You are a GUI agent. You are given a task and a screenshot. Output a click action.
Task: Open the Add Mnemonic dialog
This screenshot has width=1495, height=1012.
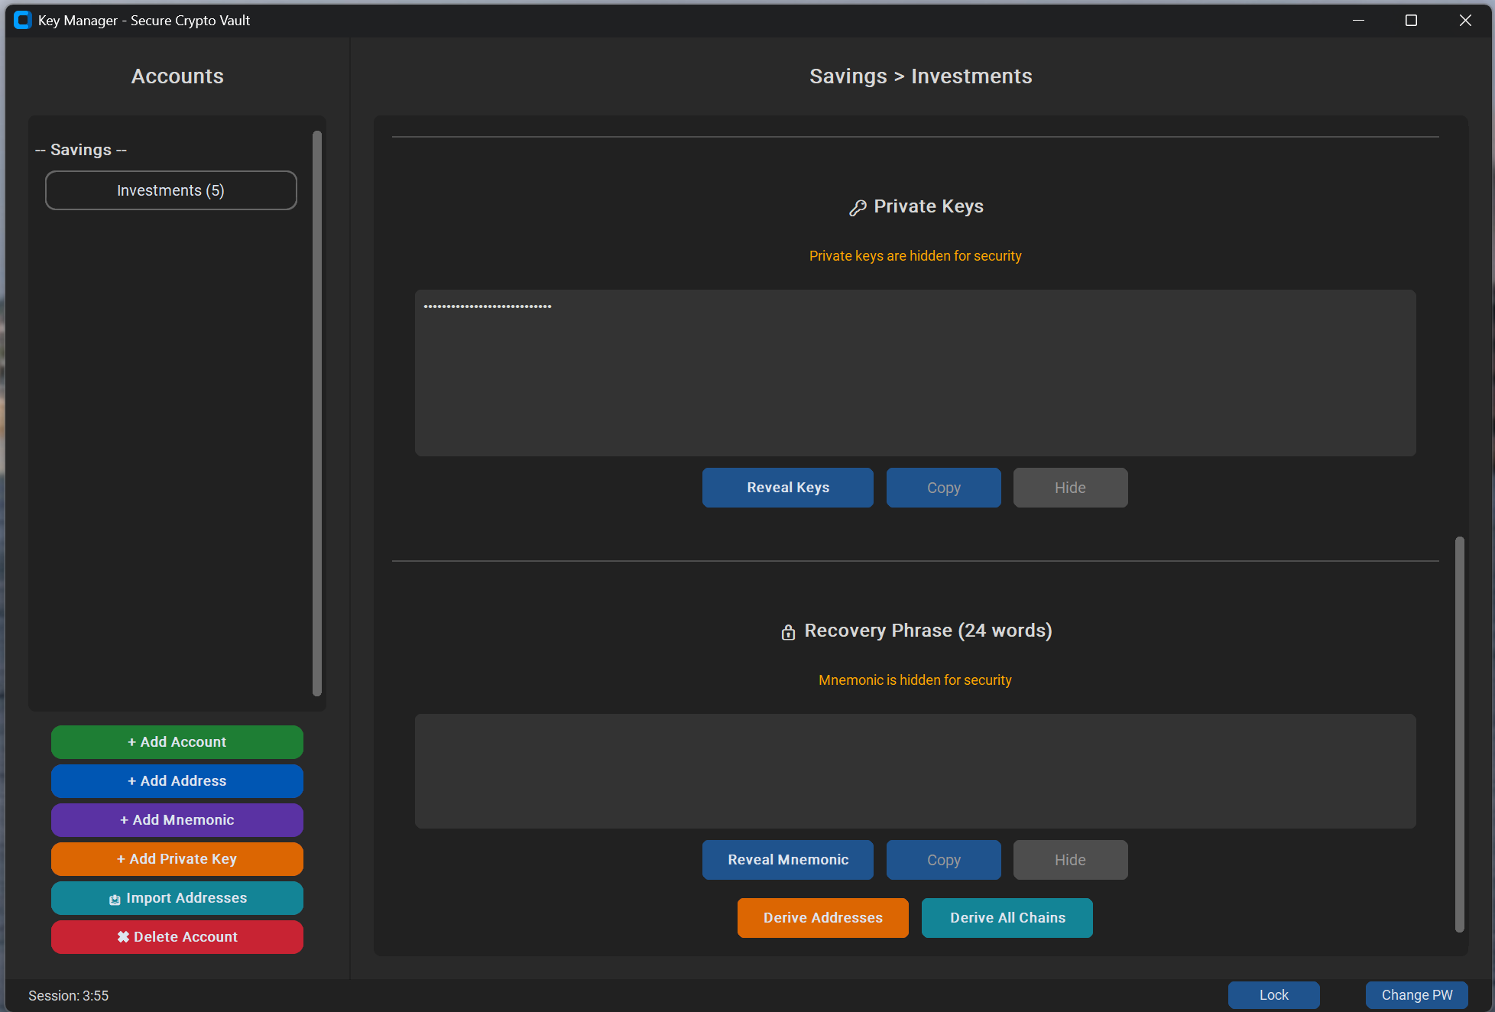click(177, 820)
